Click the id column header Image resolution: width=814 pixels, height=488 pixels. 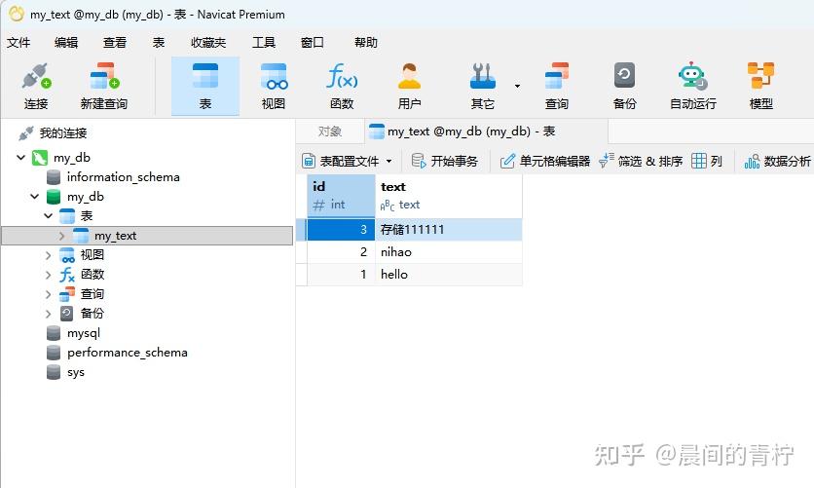pos(341,196)
